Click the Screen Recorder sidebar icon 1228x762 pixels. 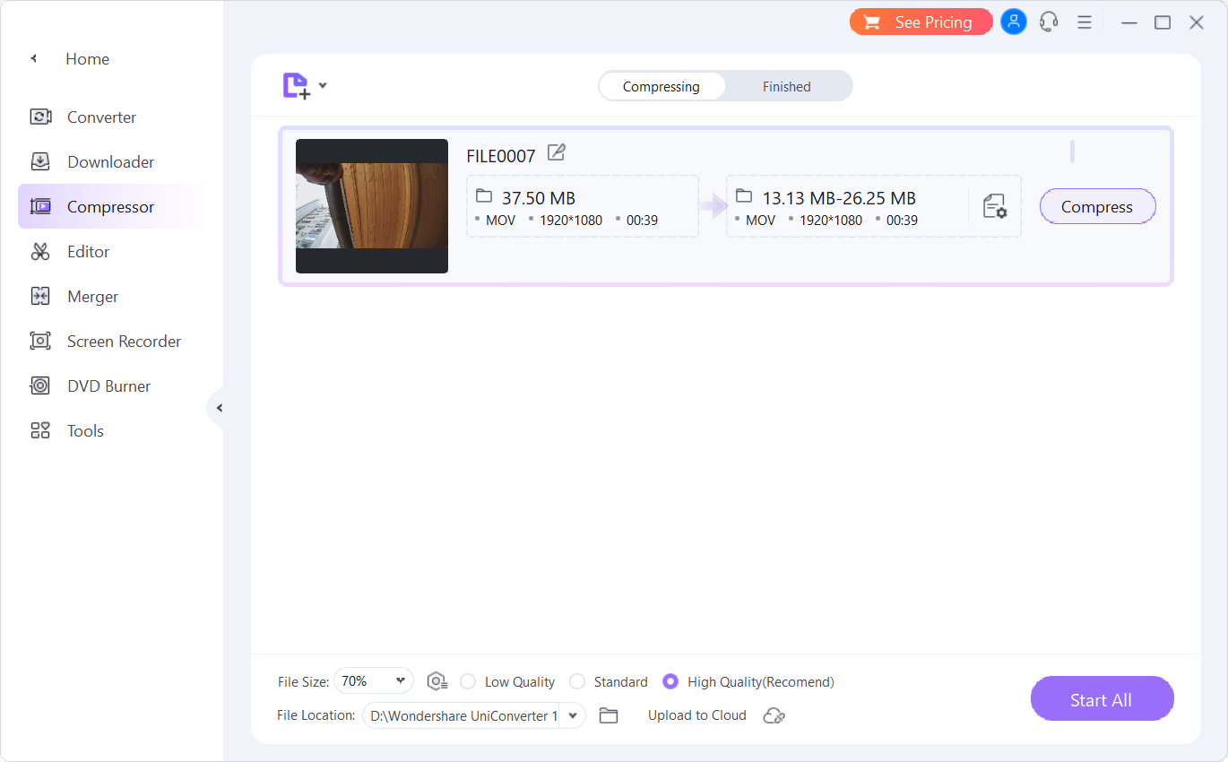click(x=40, y=342)
